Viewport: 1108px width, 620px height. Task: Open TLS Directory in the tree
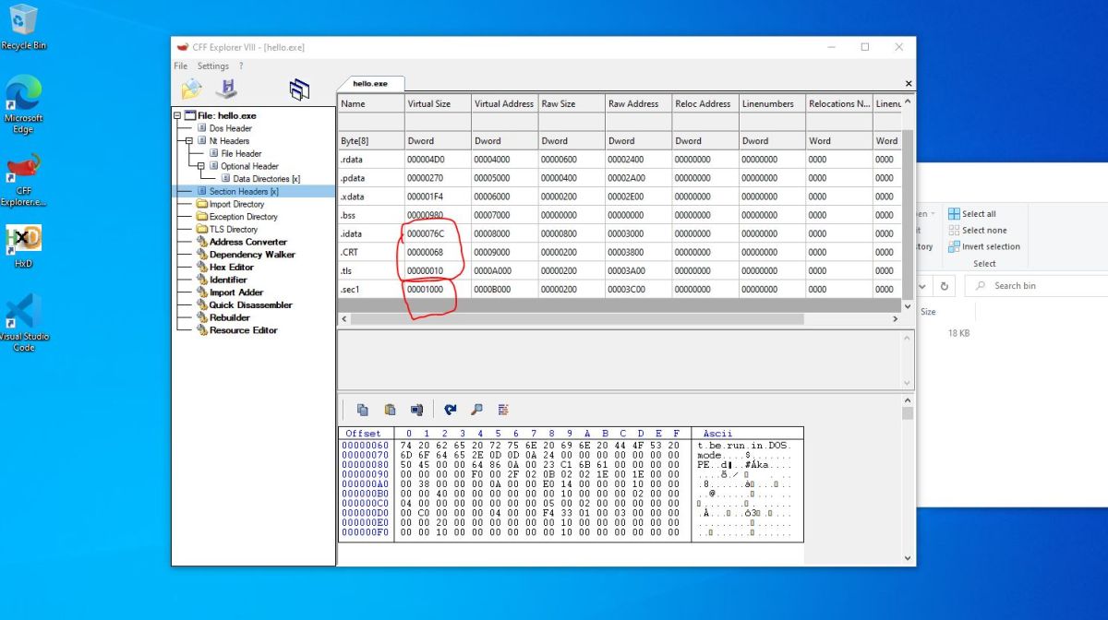[233, 229]
